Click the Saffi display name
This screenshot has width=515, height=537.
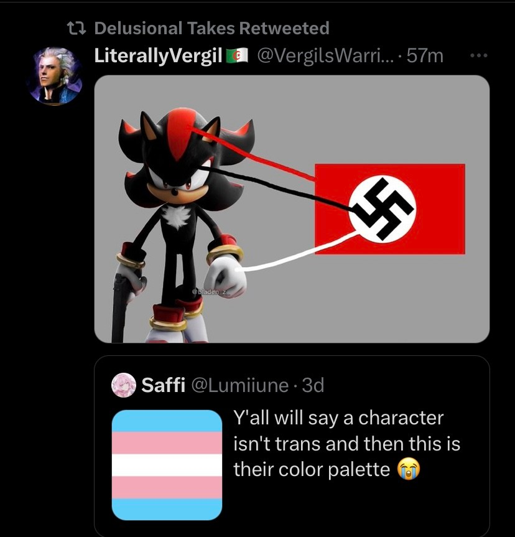[x=163, y=385]
